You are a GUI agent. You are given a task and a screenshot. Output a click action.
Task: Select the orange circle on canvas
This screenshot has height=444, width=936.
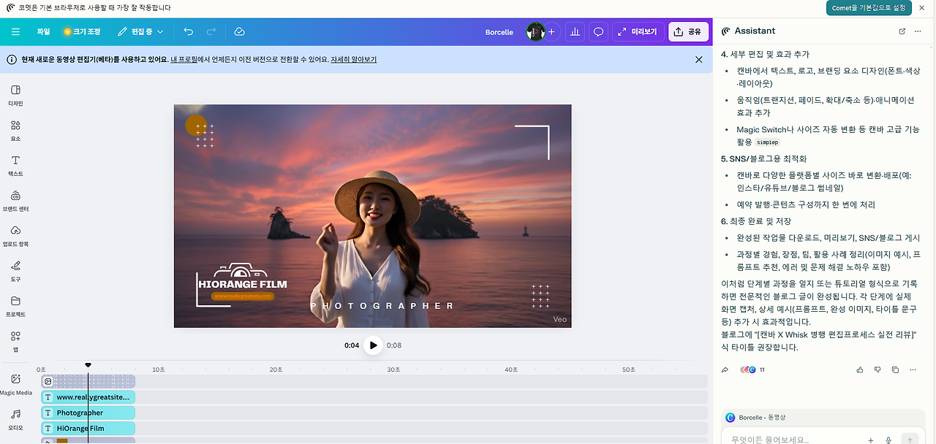pos(195,125)
